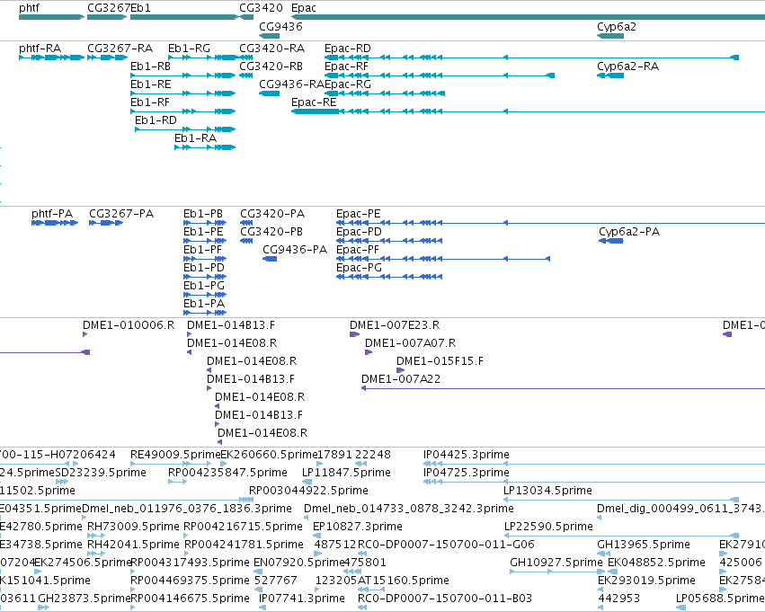Viewport: 765px width, 612px height.
Task: Click the CG9436-PA protein glyph
Action: [x=270, y=259]
